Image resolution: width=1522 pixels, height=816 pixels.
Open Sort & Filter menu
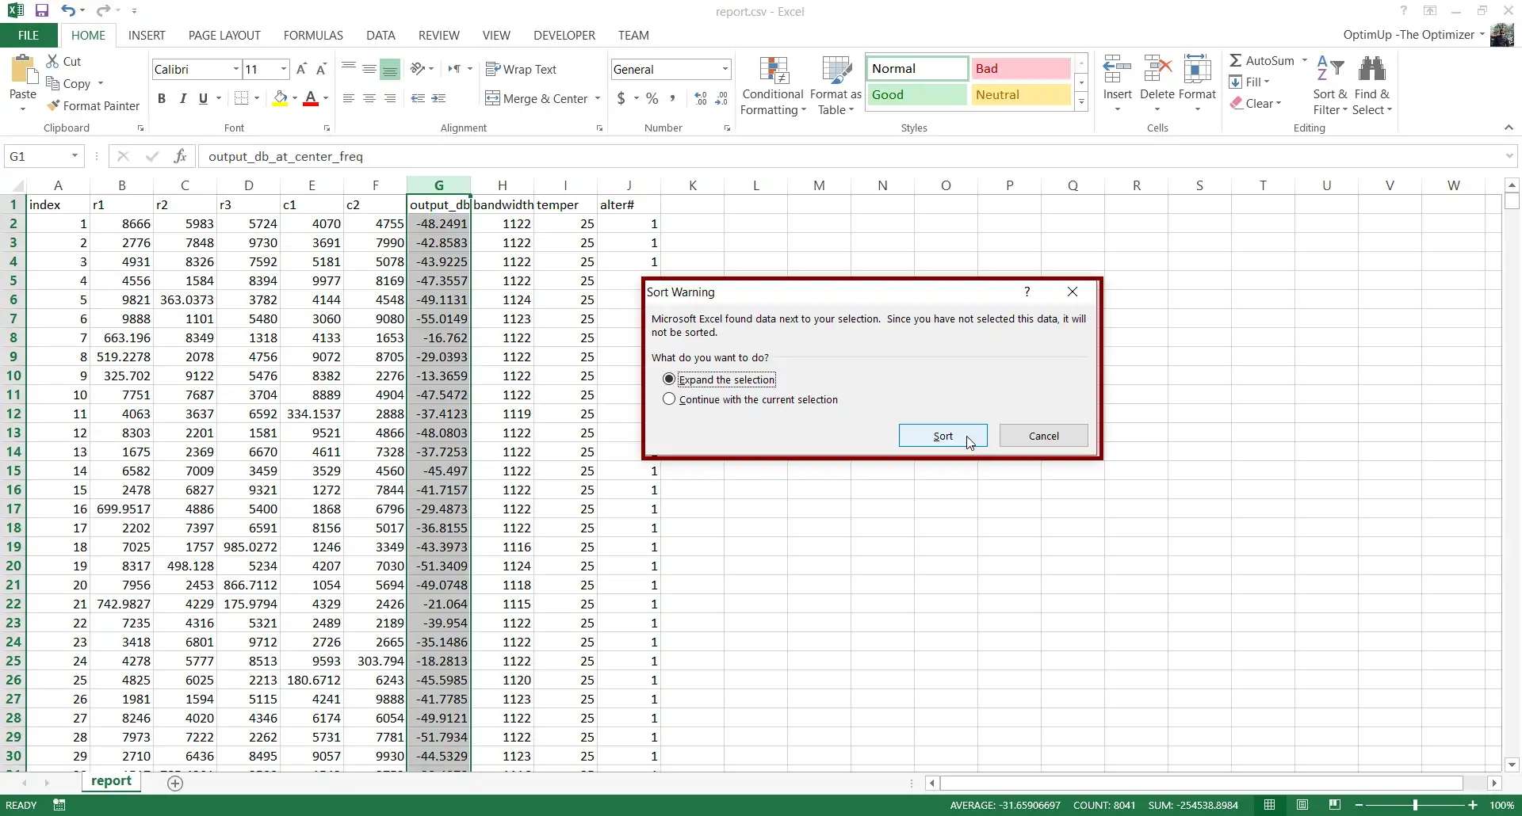1329,86
